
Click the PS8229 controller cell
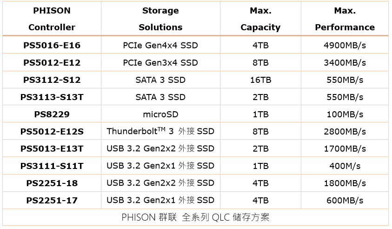pos(52,114)
